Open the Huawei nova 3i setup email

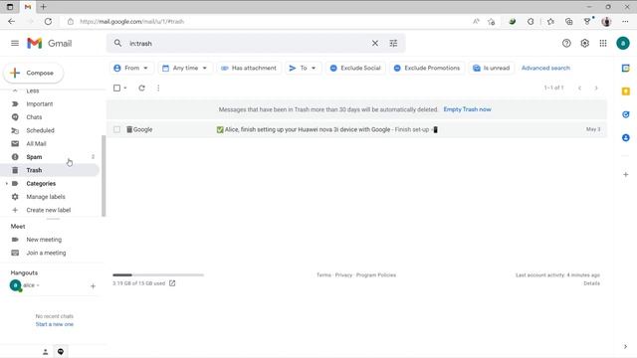coord(356,129)
